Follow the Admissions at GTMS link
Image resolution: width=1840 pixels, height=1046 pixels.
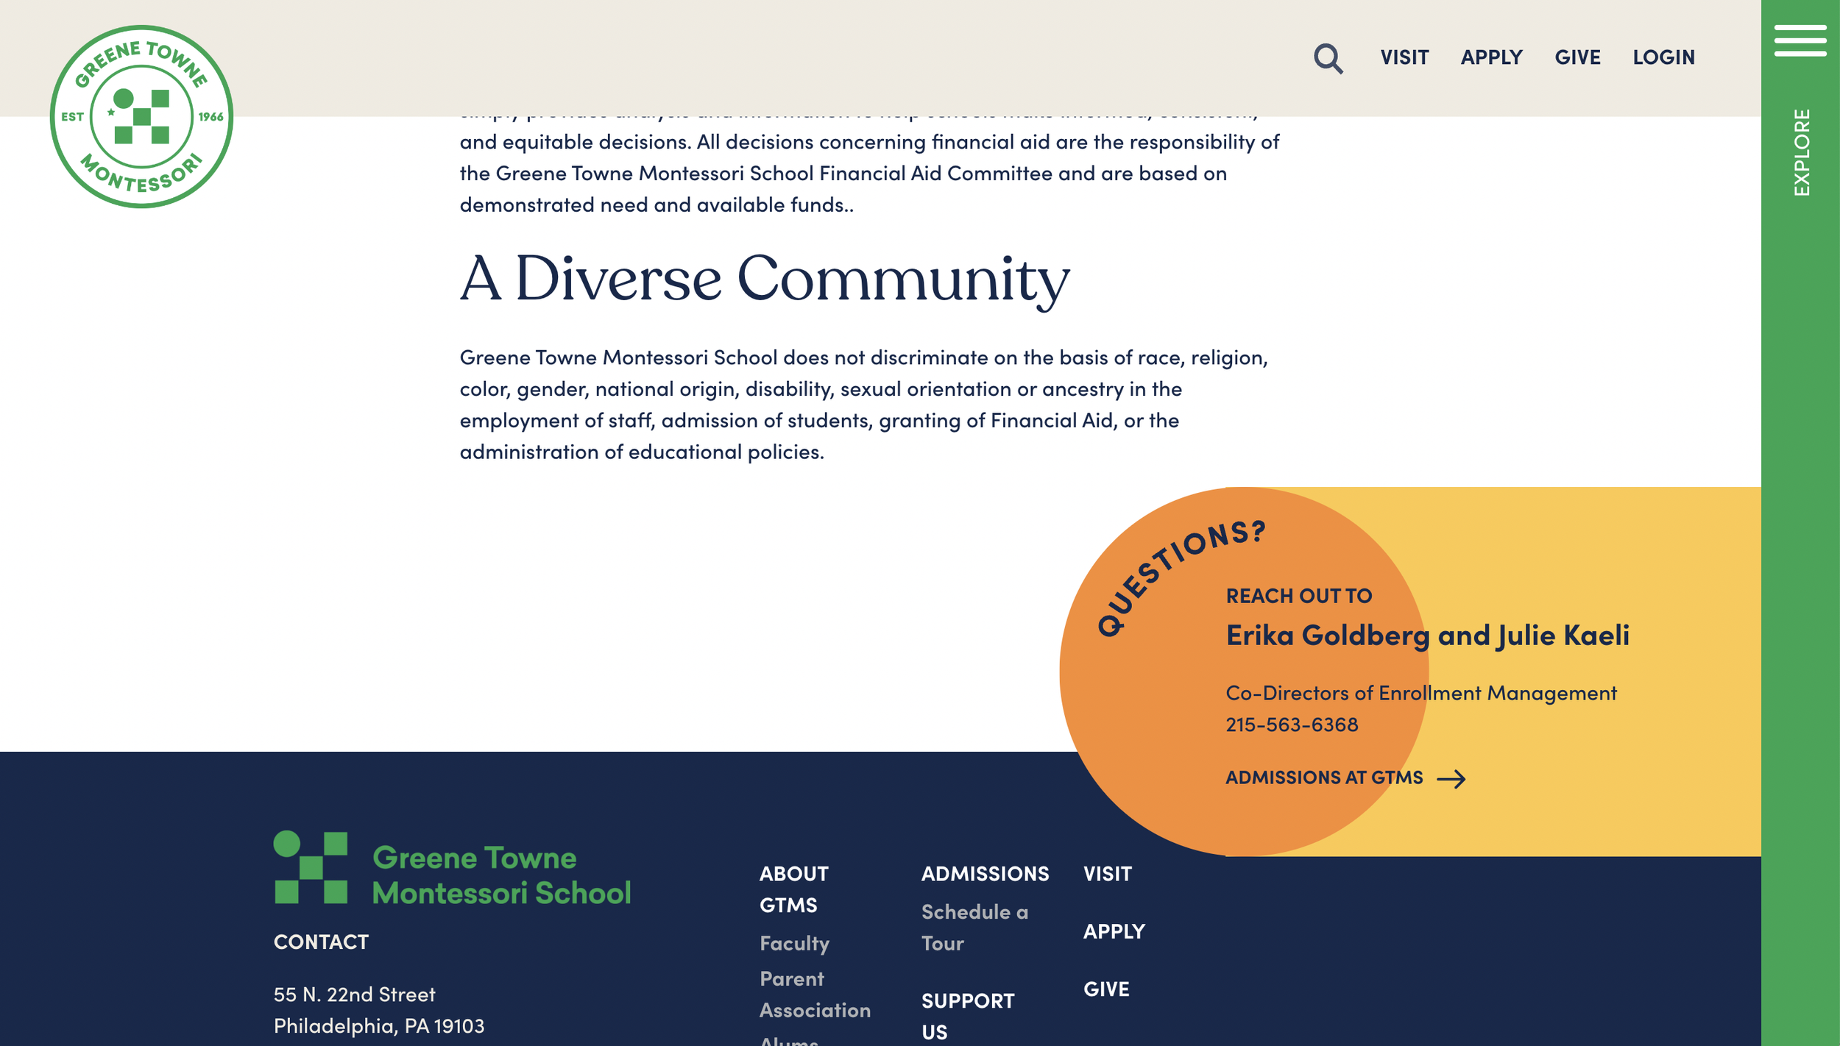click(1323, 778)
